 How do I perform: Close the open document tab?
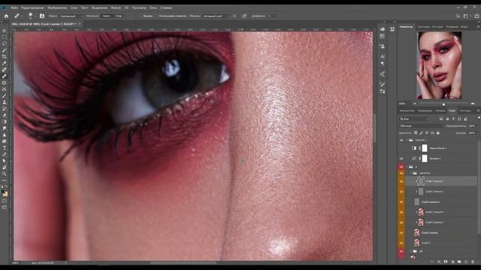coord(80,23)
